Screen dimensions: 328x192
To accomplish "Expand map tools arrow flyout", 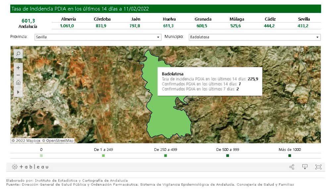I will pos(18,92).
